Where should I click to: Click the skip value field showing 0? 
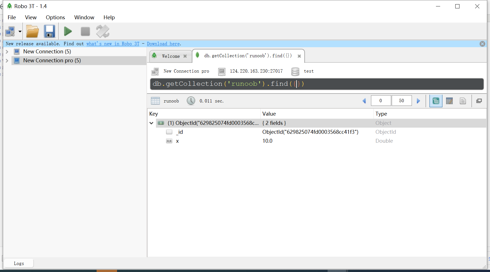[381, 101]
